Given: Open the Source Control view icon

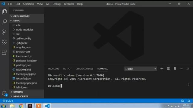Looking at the screenshot, I should pyautogui.click(x=4, y=32).
